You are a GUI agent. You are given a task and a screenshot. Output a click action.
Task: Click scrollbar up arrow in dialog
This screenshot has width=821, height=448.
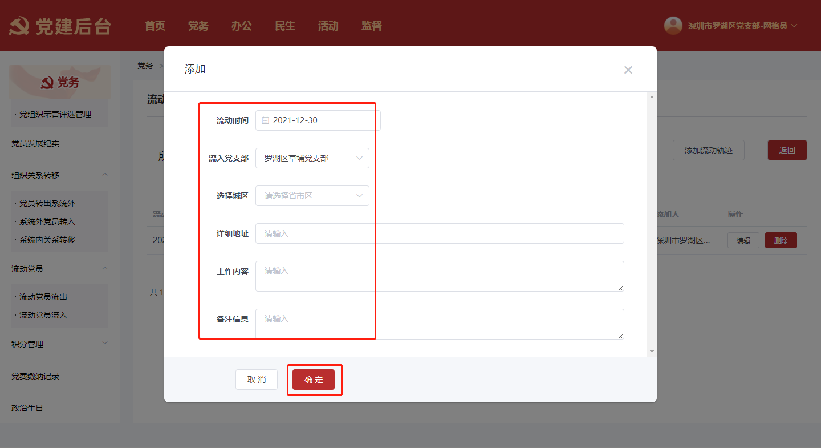[652, 97]
